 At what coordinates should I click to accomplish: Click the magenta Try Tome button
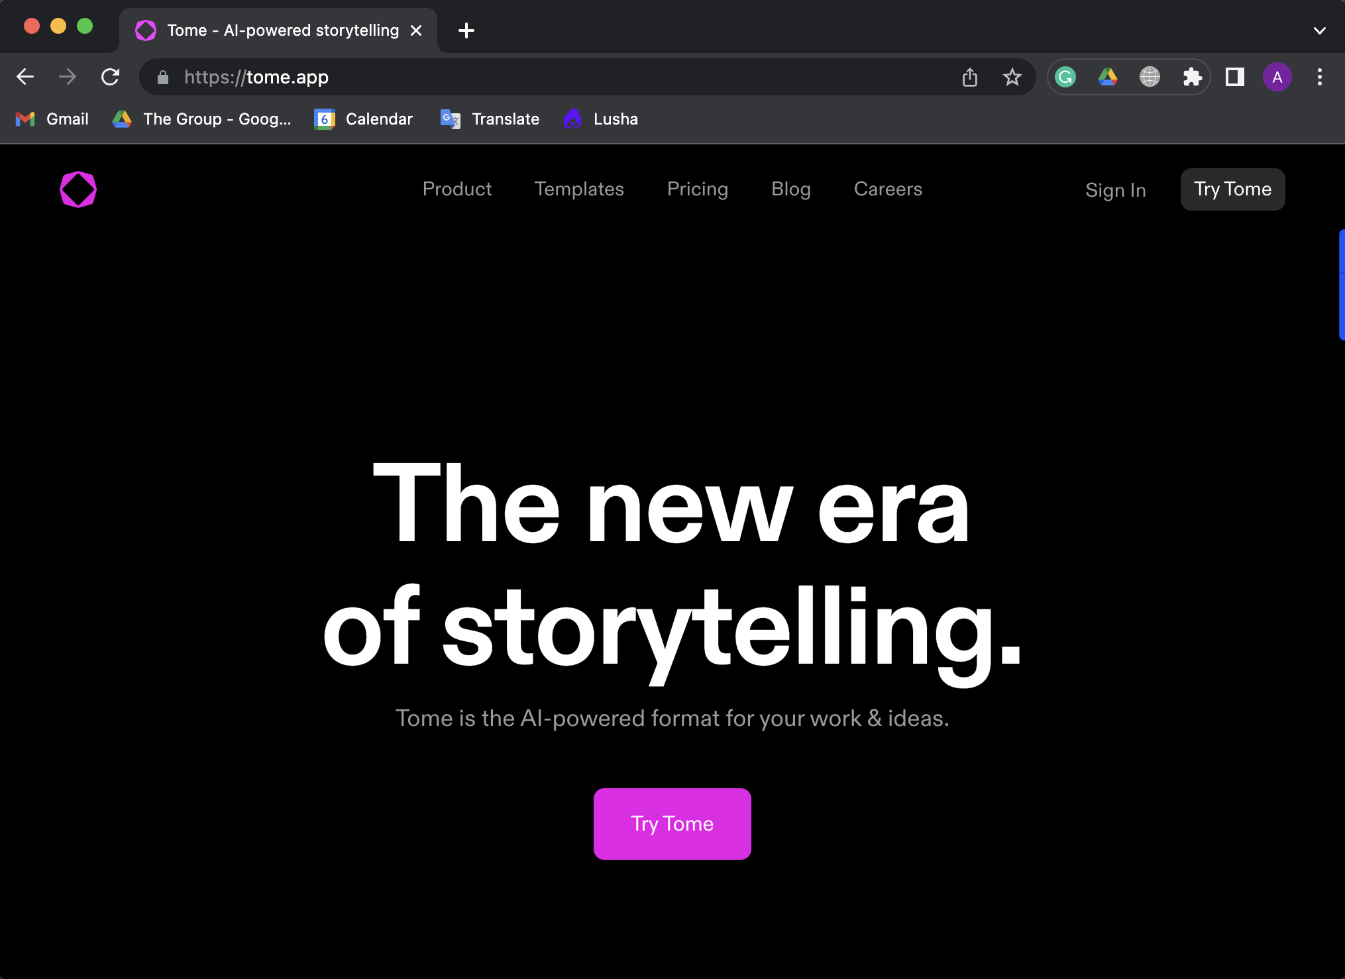click(672, 824)
